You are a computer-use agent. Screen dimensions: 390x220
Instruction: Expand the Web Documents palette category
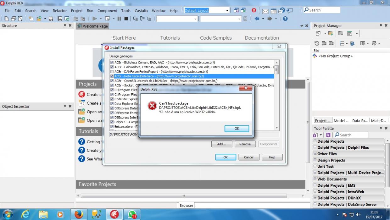tap(315, 179)
